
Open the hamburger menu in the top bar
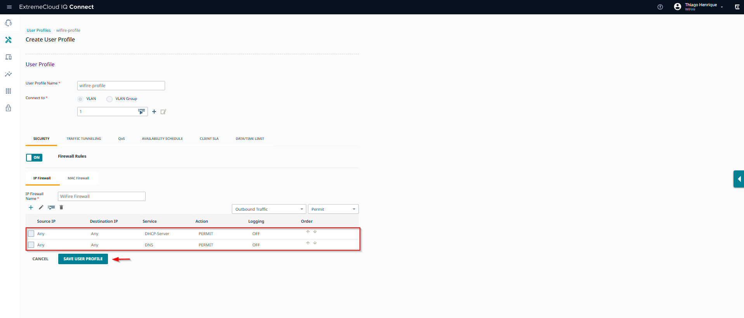(x=9, y=7)
